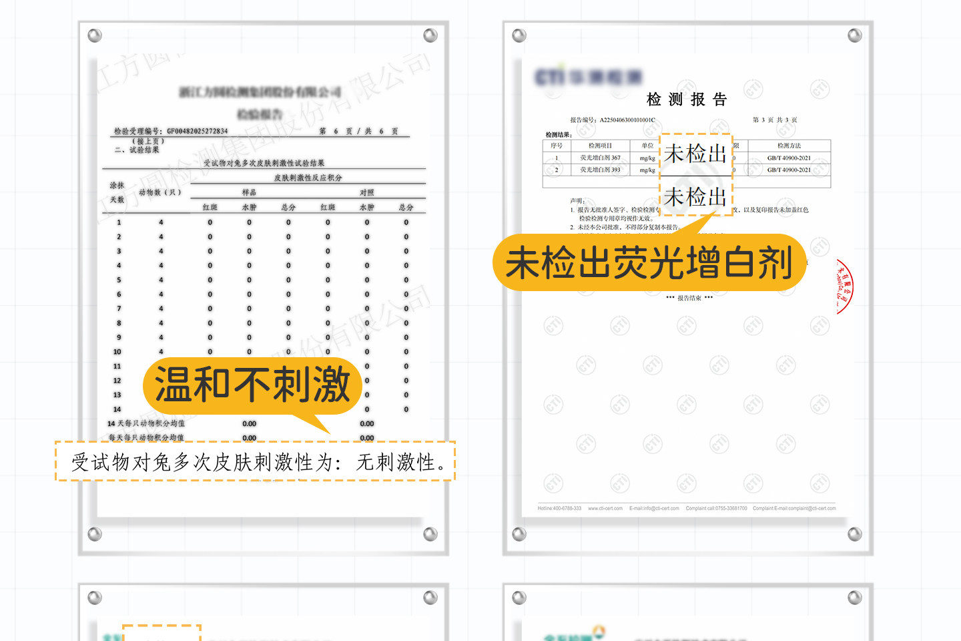
Task: Click GB/T 40900-2021 in the 荧光增白剂 393 row
Action: [x=789, y=170]
